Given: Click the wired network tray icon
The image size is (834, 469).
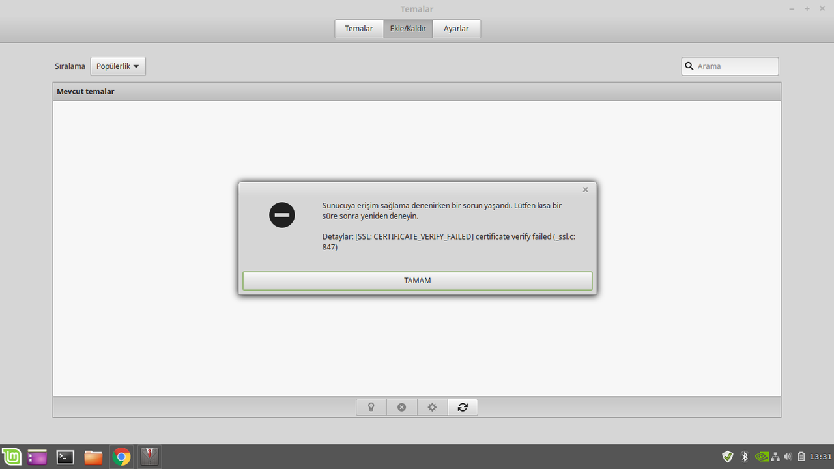Looking at the screenshot, I should point(775,457).
